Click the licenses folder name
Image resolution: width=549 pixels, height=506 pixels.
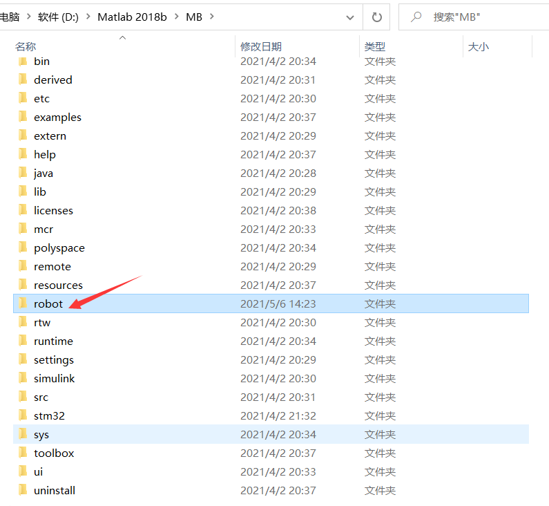pyautogui.click(x=53, y=210)
